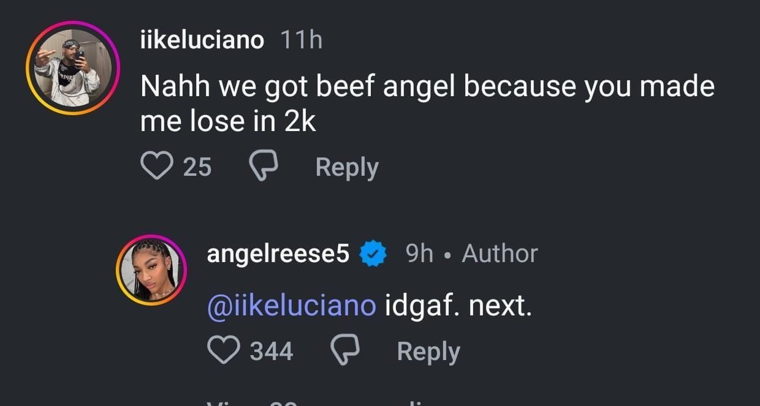View the 25 likes on iikeluciano's comment
The height and width of the screenshot is (406, 760).
pos(197,167)
